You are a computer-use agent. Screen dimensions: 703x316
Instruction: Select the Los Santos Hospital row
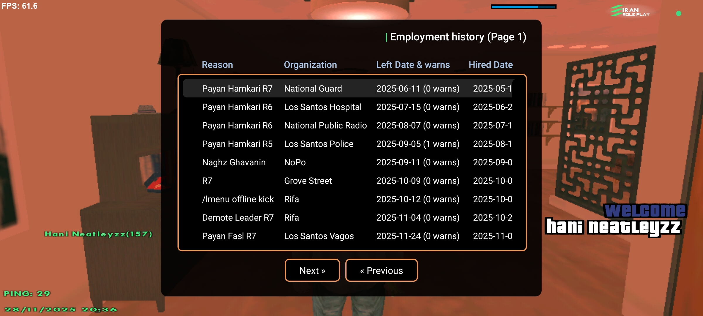pyautogui.click(x=347, y=107)
